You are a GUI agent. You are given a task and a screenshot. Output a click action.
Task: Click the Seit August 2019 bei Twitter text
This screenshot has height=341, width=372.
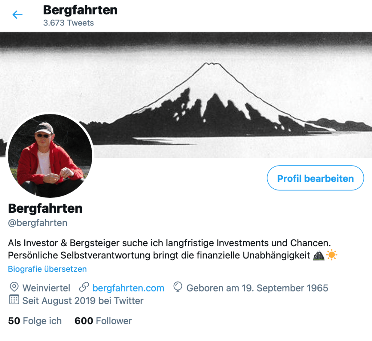[x=83, y=301]
